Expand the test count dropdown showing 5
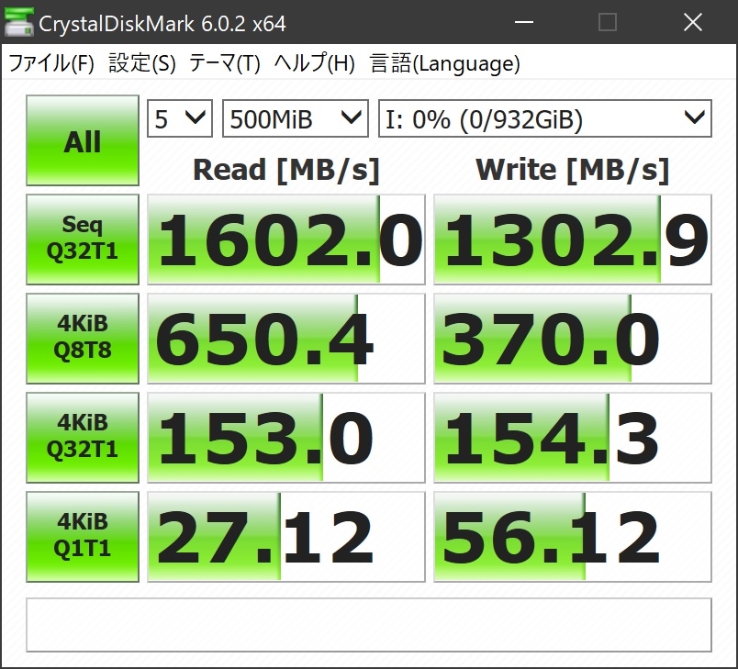The height and width of the screenshot is (669, 738). click(180, 118)
